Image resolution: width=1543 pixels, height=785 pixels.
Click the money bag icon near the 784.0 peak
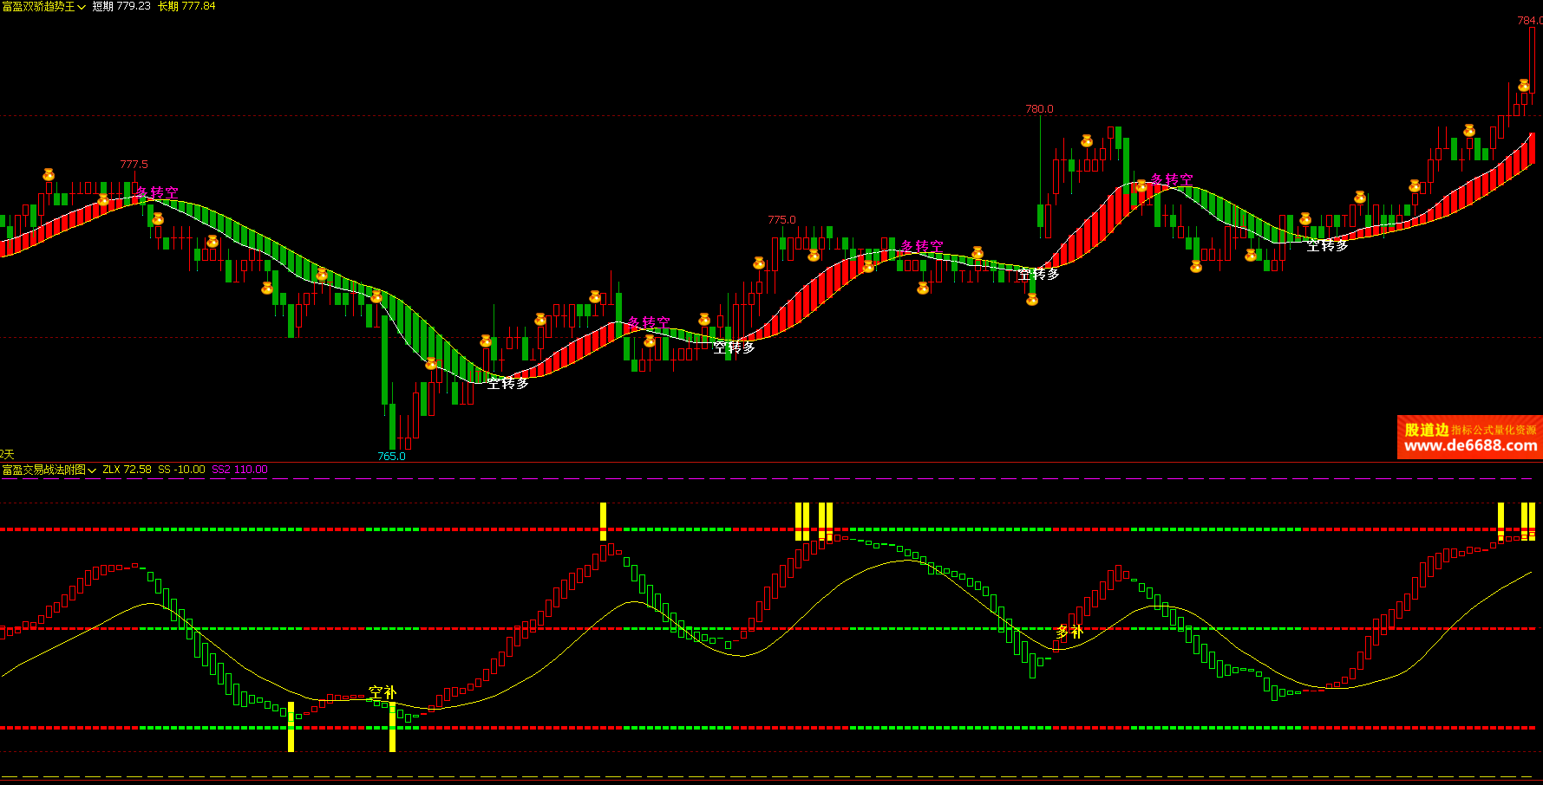coord(1523,86)
